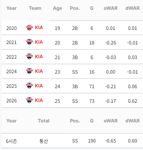Click the KIA Tigers logo in 2021 row
Viewport: 143px width, 150px height.
pos(29,42)
